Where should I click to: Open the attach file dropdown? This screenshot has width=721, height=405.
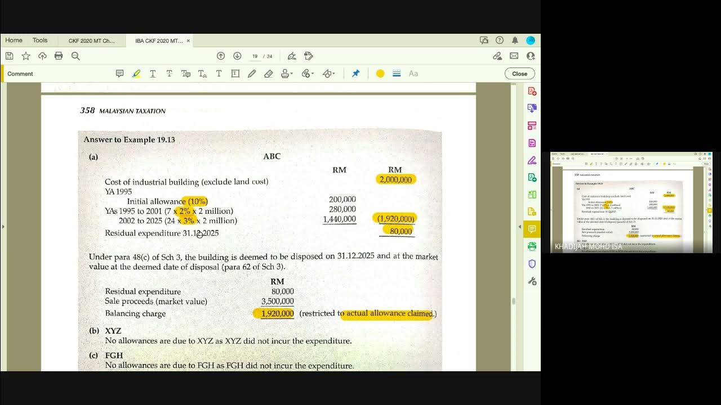point(308,74)
